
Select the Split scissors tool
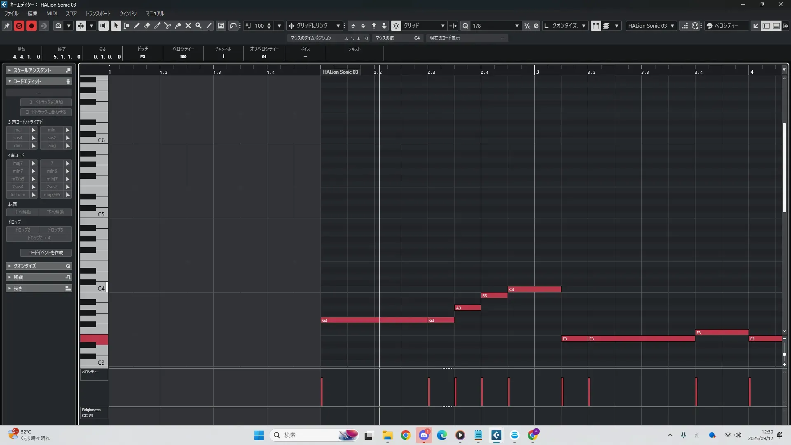coord(168,26)
